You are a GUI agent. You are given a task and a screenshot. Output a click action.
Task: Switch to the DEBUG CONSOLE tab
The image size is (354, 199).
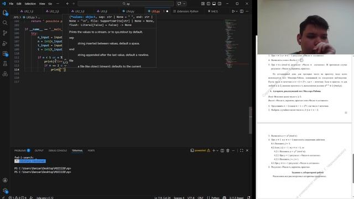coord(58,150)
